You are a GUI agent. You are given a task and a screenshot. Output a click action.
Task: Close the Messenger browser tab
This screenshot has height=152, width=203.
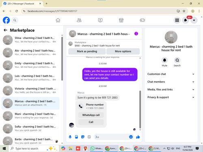[x=40, y=4]
